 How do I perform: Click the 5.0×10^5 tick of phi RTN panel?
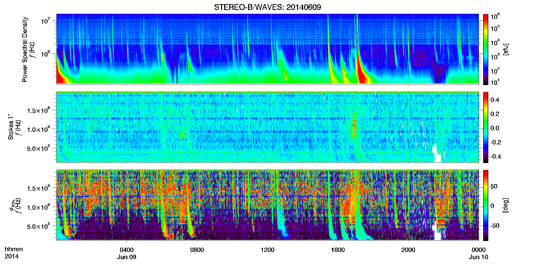[x=39, y=226]
